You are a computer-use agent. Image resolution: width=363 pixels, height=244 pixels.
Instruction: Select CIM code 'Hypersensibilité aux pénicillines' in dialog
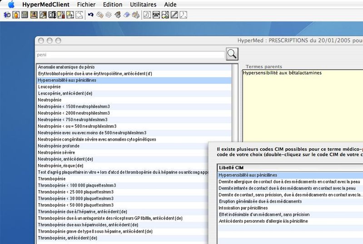(290, 175)
